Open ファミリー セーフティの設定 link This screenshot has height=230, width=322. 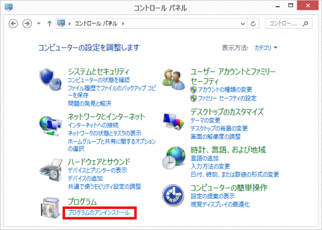click(x=228, y=98)
